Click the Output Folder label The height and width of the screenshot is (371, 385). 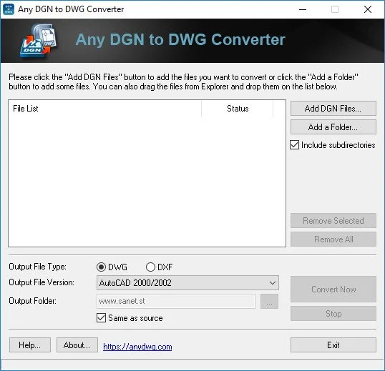(x=33, y=301)
